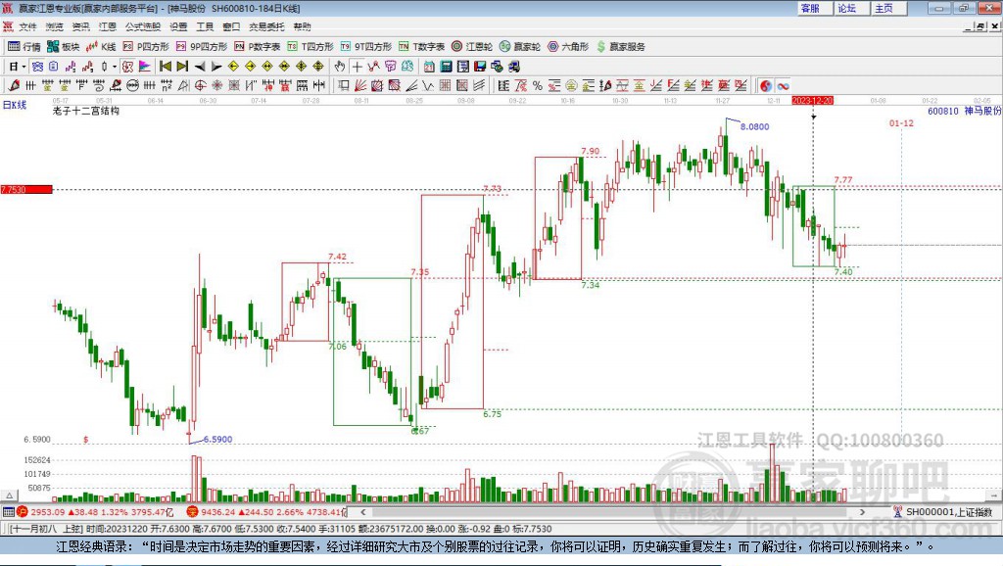Select the hand pan tool
Screen dimensions: 1003x566
click(x=340, y=67)
